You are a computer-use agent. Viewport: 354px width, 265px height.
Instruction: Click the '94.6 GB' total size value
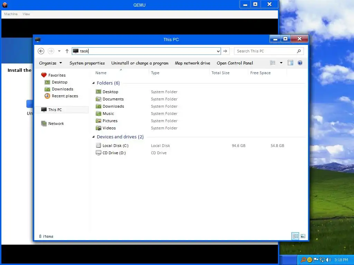[x=239, y=146]
